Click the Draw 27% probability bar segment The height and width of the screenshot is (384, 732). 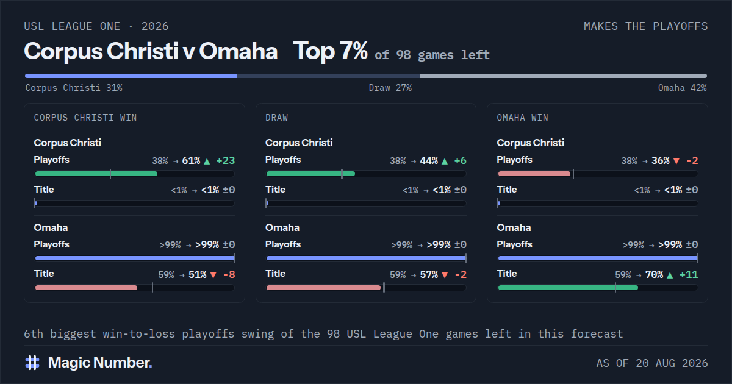pos(328,76)
